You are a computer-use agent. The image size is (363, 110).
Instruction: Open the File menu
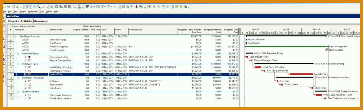(x=5, y=11)
